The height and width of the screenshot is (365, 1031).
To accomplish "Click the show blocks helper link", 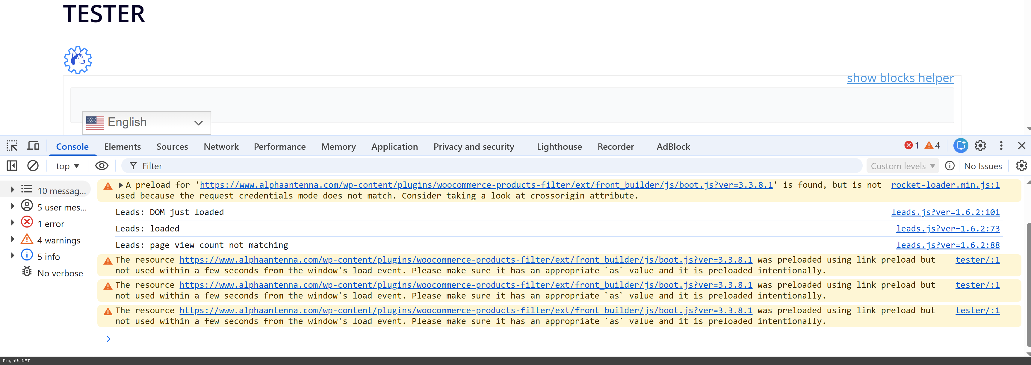I will (x=900, y=78).
